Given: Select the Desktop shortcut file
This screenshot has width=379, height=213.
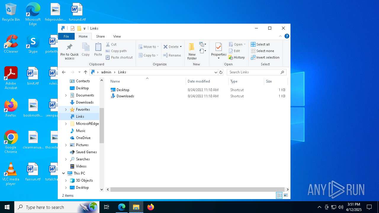Looking at the screenshot, I should point(123,90).
